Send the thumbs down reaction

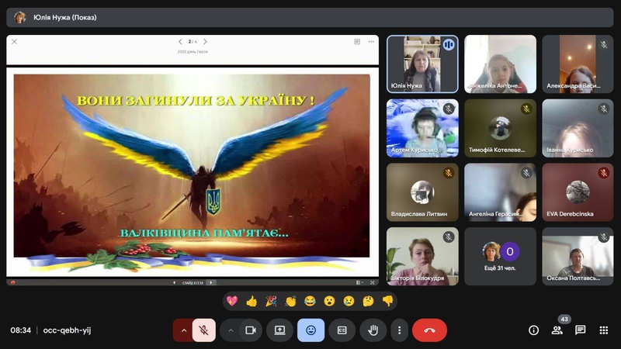coord(387,301)
